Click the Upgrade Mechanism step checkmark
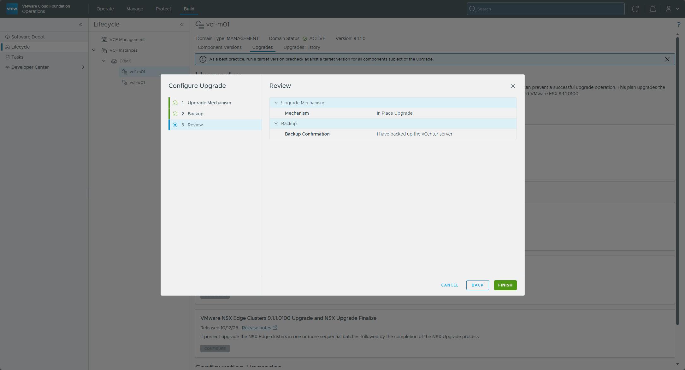This screenshot has height=370, width=685. (x=175, y=103)
